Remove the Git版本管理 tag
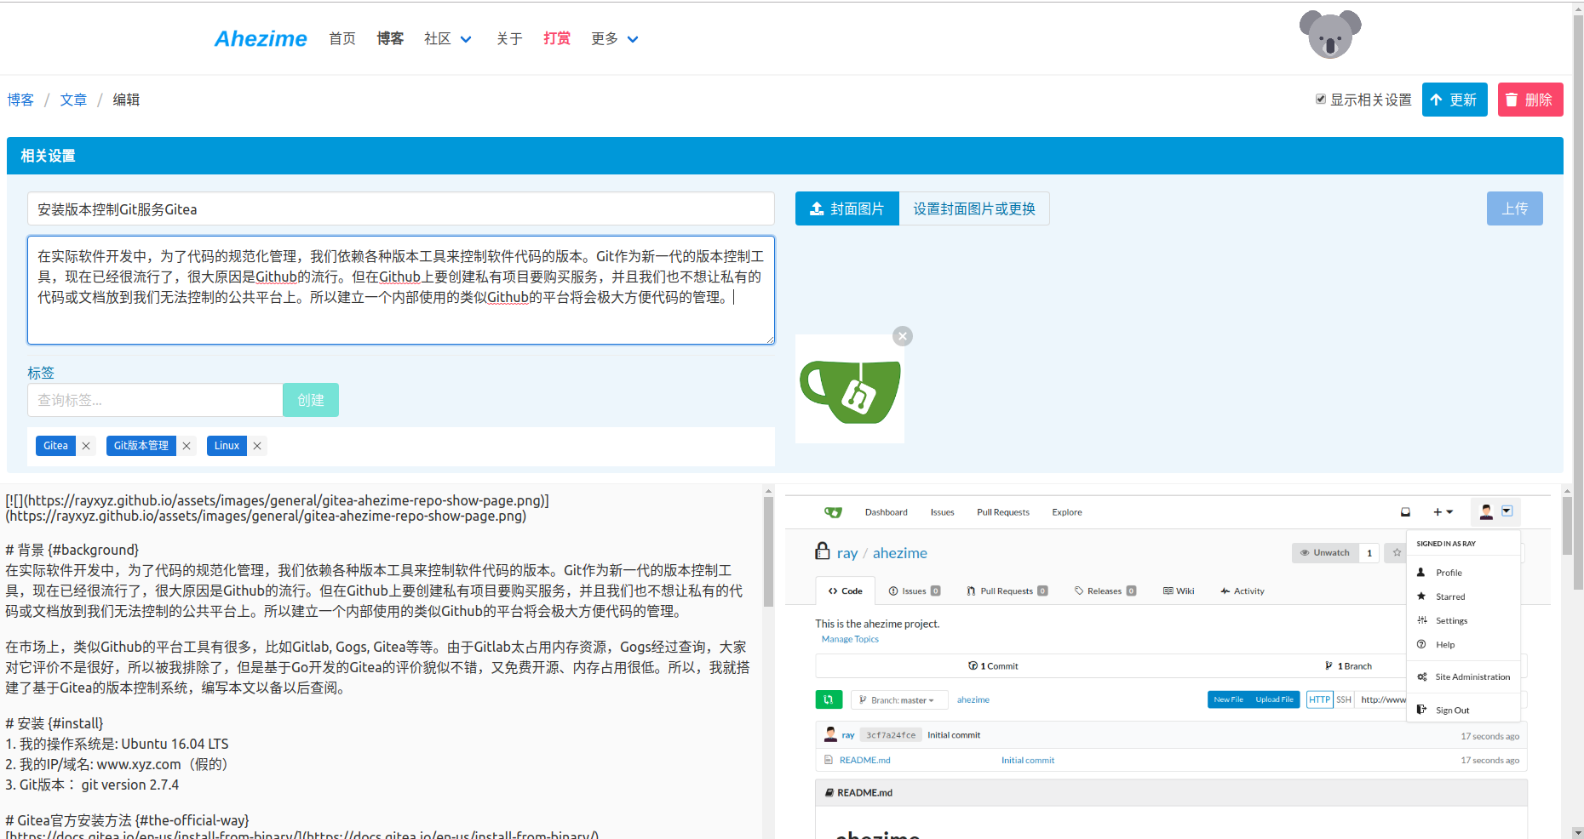This screenshot has height=839, width=1584. (187, 446)
